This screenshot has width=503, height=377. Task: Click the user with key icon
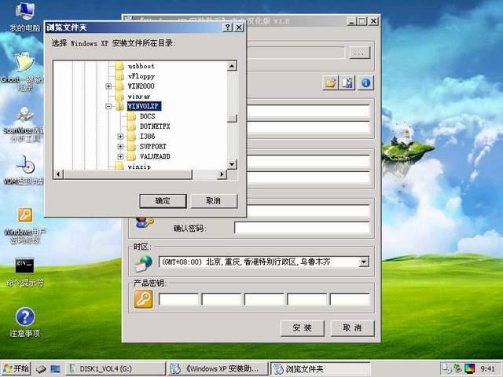(144, 221)
